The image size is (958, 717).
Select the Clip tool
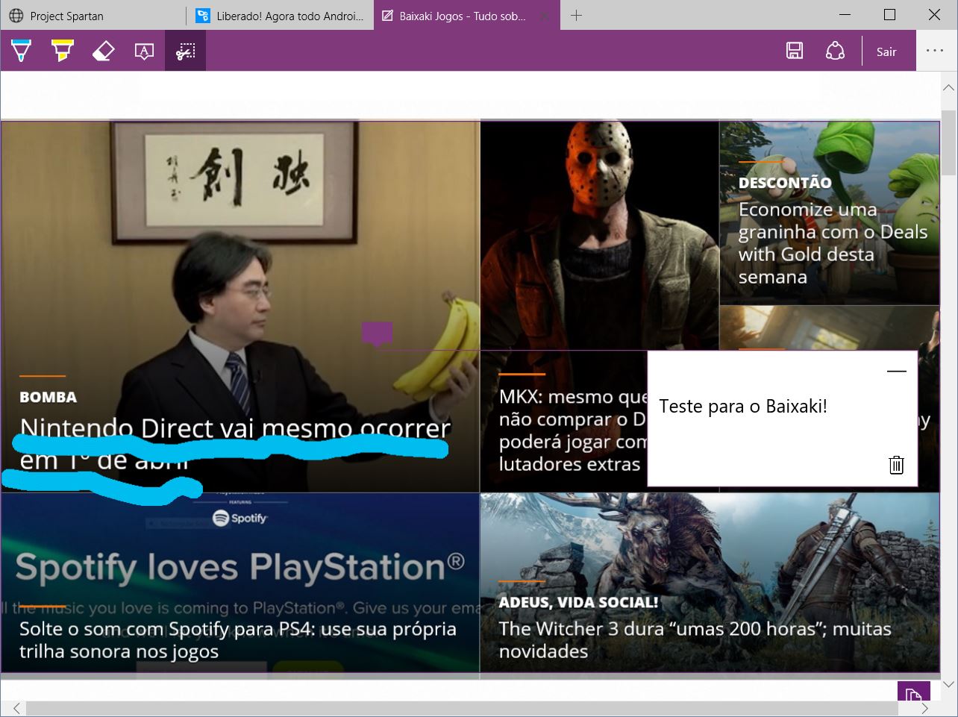coord(185,51)
